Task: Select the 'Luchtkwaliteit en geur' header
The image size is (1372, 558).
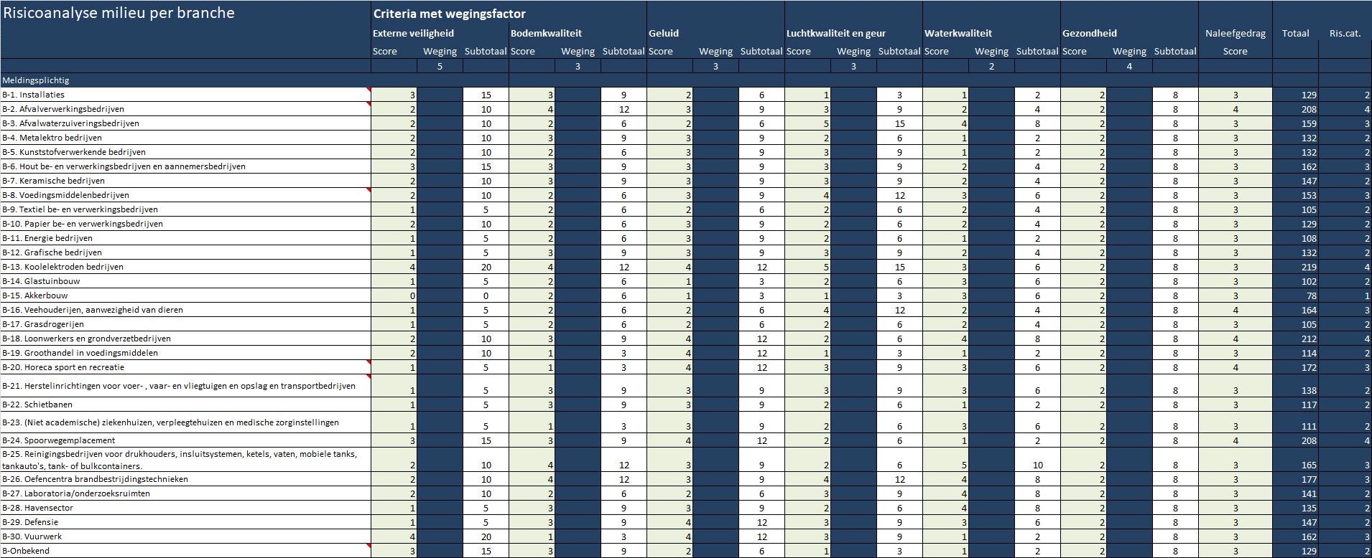Action: tap(835, 33)
